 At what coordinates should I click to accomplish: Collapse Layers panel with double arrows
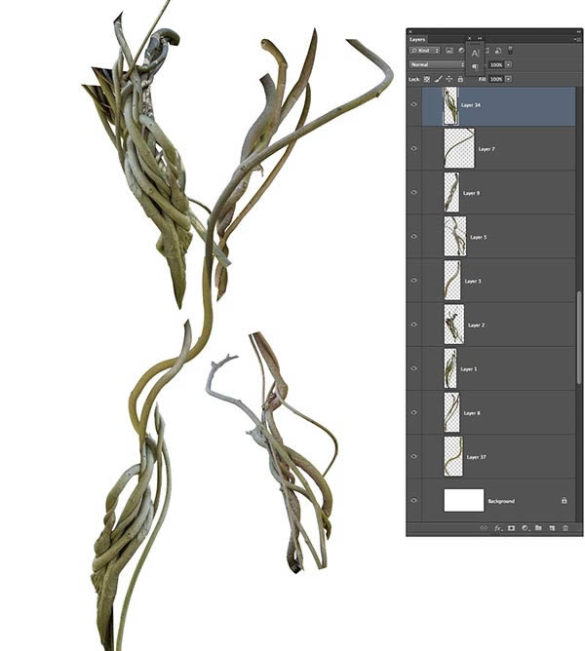coord(578,31)
